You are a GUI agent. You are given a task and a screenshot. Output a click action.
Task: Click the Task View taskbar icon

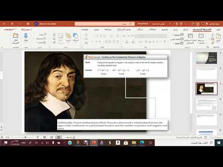click(x=151, y=142)
